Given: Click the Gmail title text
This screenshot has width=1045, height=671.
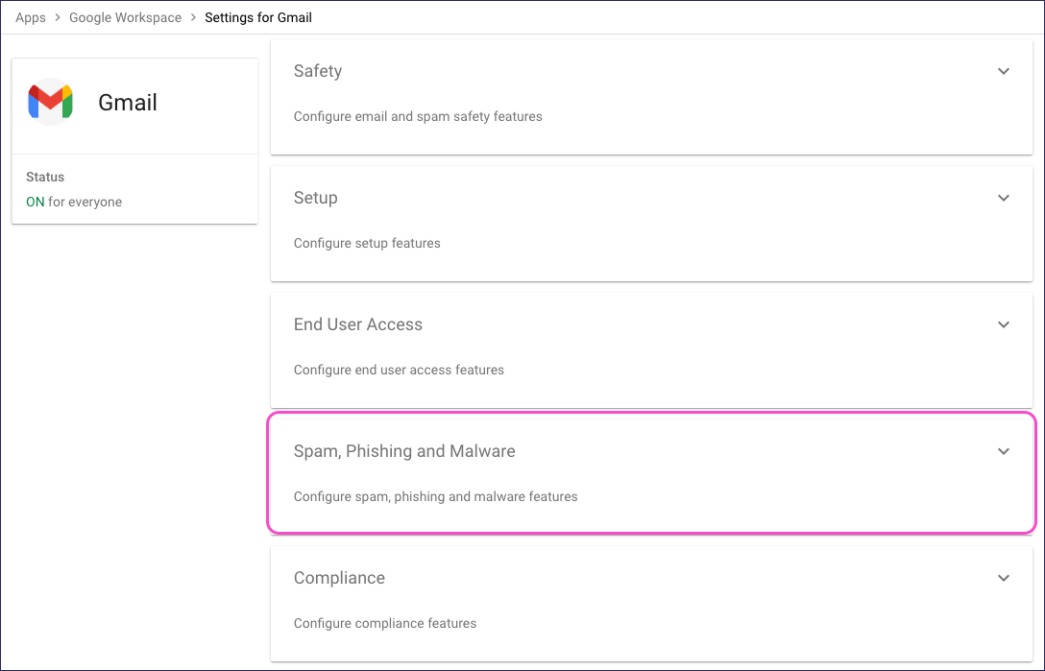Looking at the screenshot, I should pos(128,103).
